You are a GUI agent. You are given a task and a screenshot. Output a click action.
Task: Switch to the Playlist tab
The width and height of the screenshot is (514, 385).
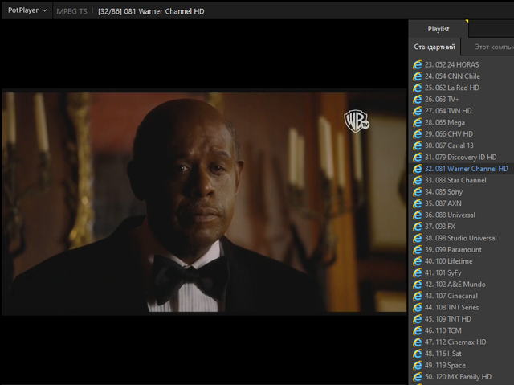(439, 29)
